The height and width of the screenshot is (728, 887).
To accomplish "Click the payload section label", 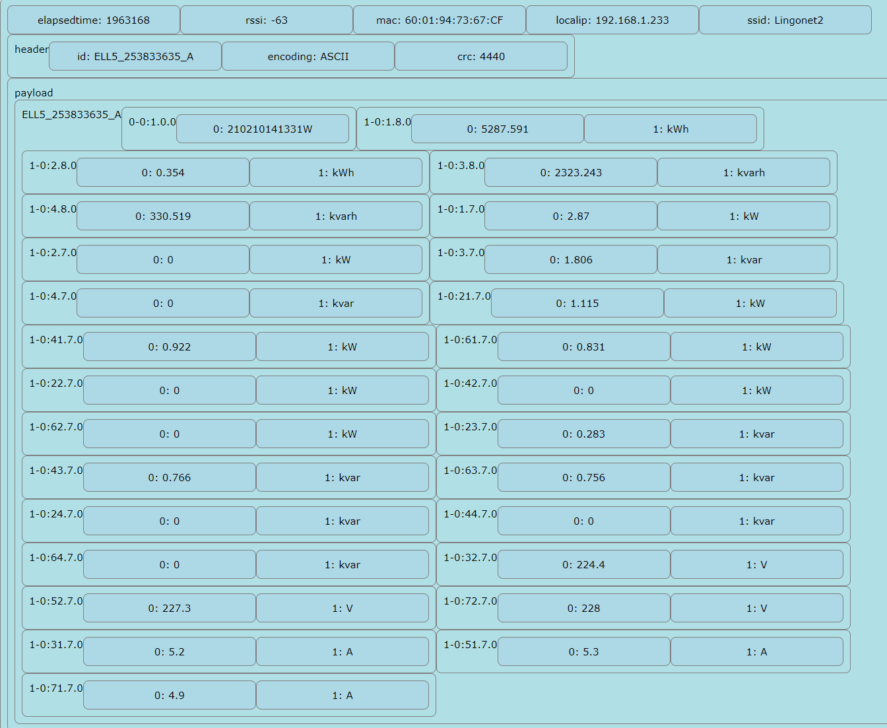I will 34,92.
